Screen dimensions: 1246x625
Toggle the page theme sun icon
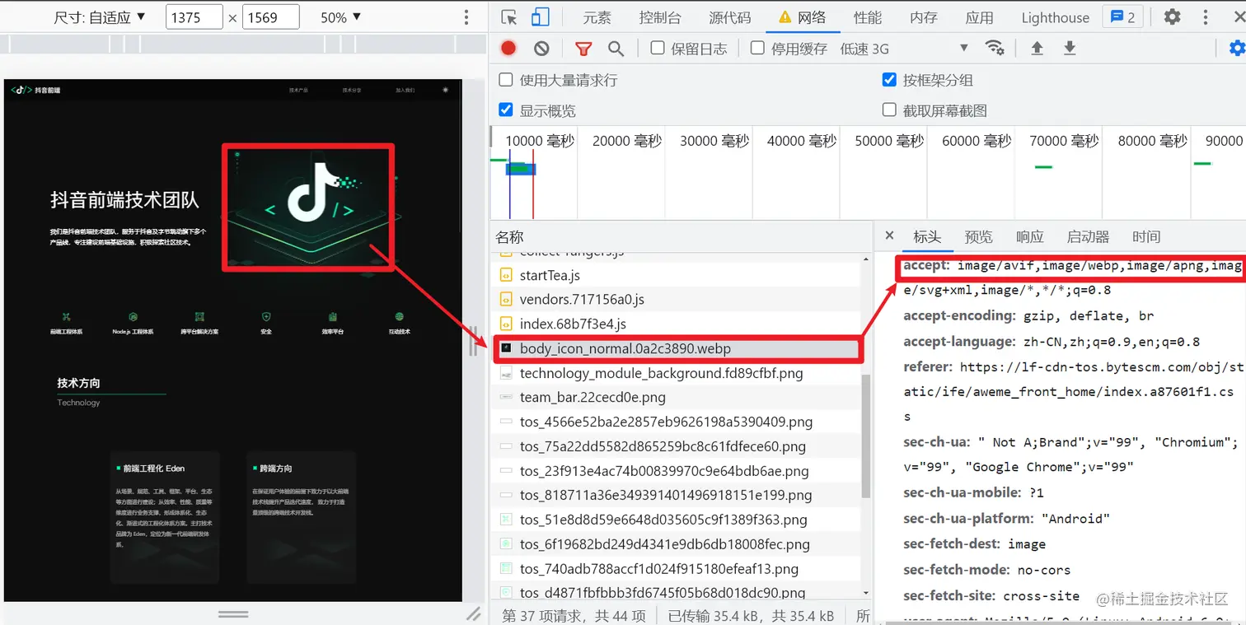pos(446,90)
